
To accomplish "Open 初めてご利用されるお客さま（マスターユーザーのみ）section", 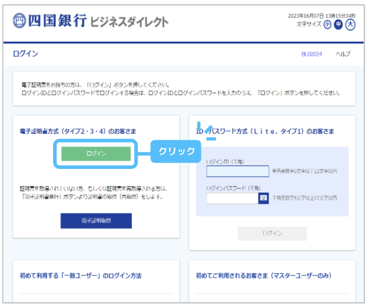I will tap(263, 275).
